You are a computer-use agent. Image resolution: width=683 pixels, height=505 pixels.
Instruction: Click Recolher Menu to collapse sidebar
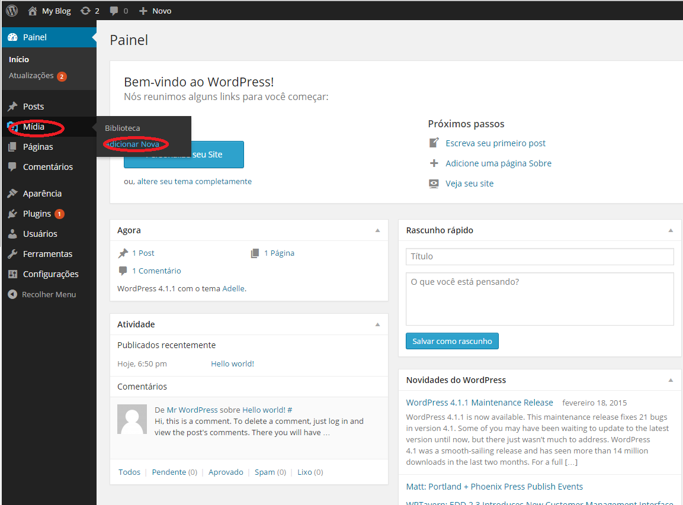pyautogui.click(x=49, y=295)
